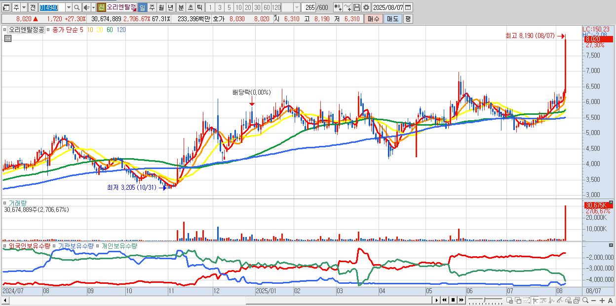Open the calendar date picker icon
This screenshot has height=306, width=616.
(408, 8)
